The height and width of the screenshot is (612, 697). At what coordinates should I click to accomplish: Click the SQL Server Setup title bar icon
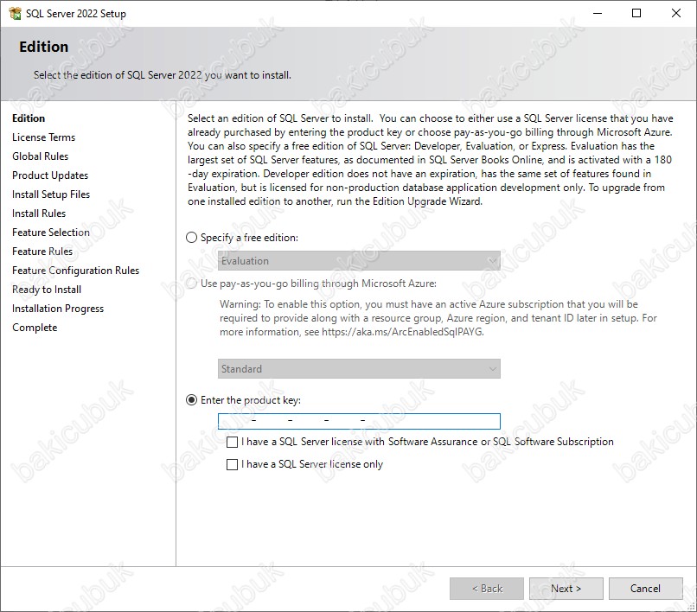tap(15, 13)
